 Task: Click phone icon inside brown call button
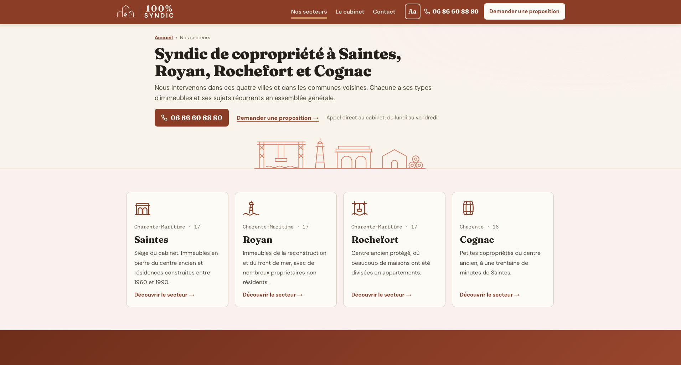(x=164, y=118)
